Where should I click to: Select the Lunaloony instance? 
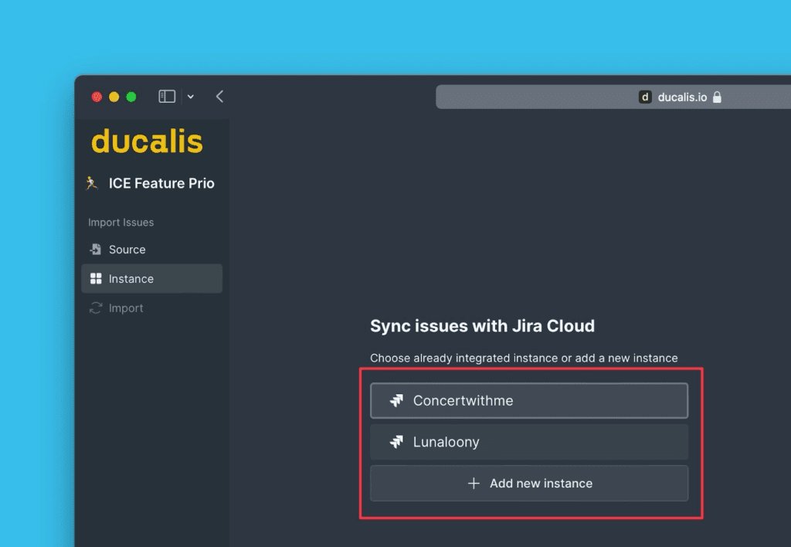529,442
